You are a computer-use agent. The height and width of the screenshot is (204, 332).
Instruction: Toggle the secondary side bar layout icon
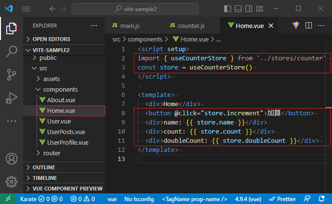249,9
